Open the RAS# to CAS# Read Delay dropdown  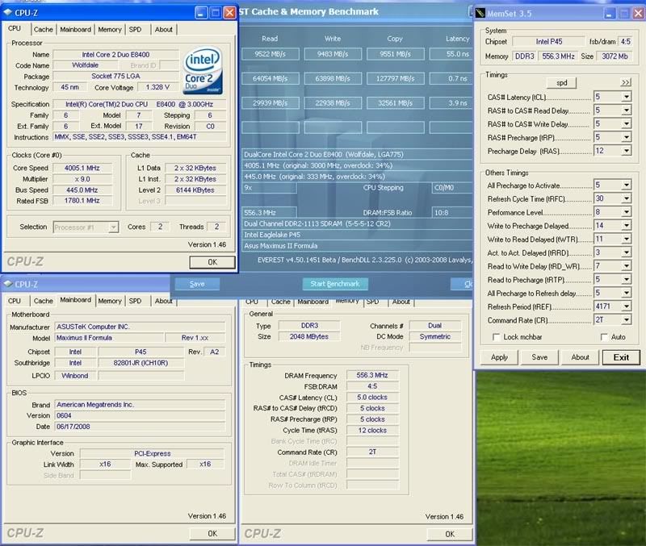627,110
